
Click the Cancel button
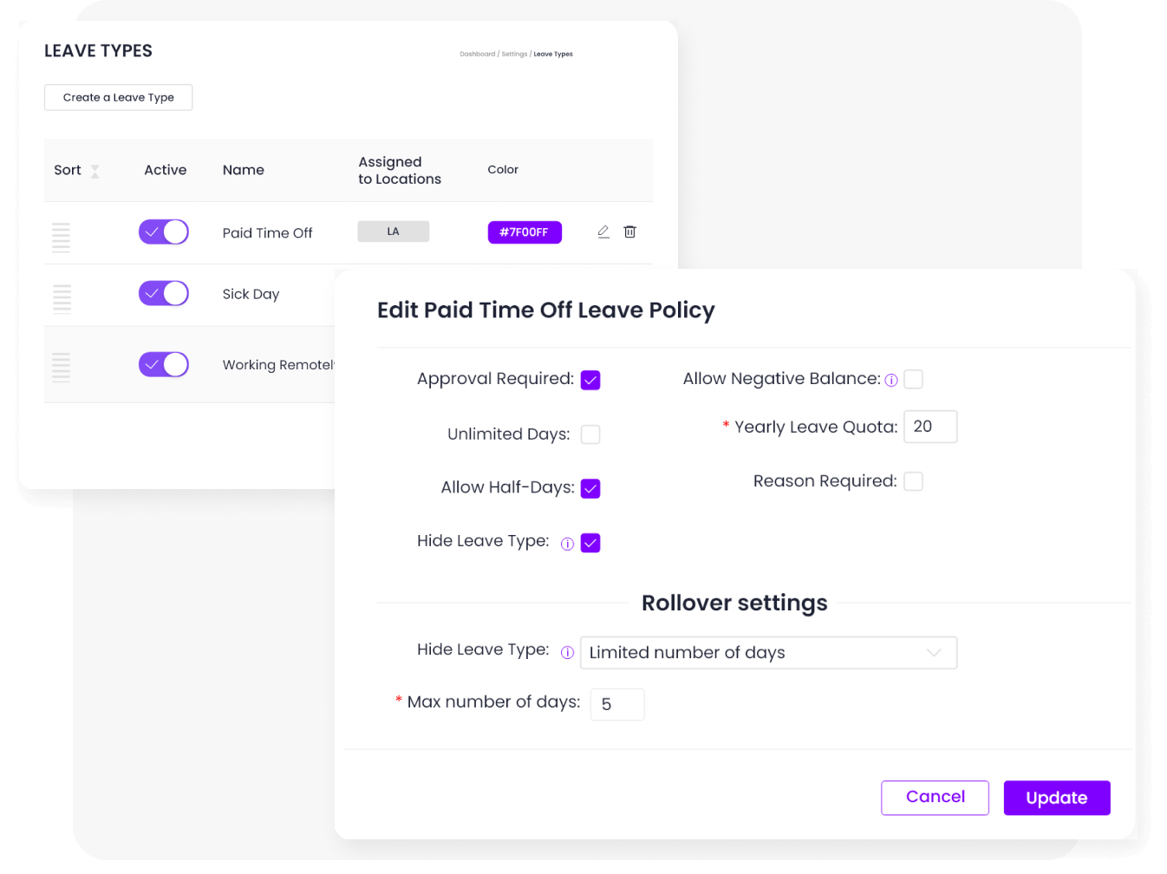[935, 798]
